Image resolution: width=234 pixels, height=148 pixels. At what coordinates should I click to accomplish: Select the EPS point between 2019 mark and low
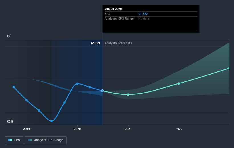pos(39,110)
